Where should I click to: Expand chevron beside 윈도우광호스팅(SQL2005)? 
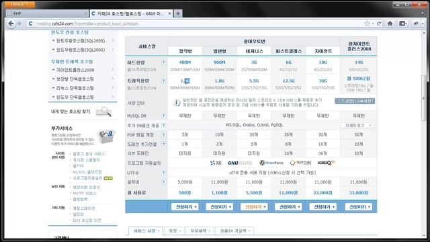tap(112, 40)
